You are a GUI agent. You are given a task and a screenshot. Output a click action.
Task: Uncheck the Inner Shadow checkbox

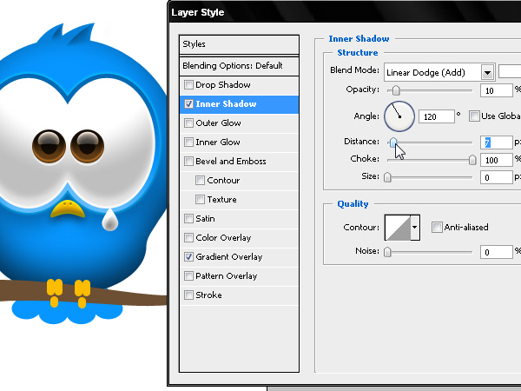[188, 104]
